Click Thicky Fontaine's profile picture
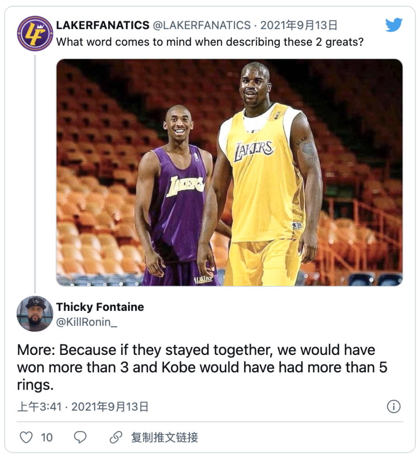The width and height of the screenshot is (420, 458). click(x=35, y=314)
